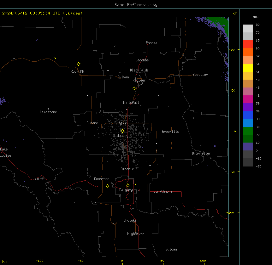Click the green 20-30 dBZ legend swatch
The image size is (272, 265).
coord(248,131)
